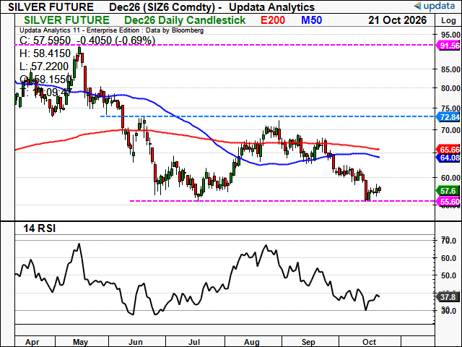The height and width of the screenshot is (347, 462).
Task: Click the 60.0 RSI axis label
Action: pyautogui.click(x=448, y=258)
